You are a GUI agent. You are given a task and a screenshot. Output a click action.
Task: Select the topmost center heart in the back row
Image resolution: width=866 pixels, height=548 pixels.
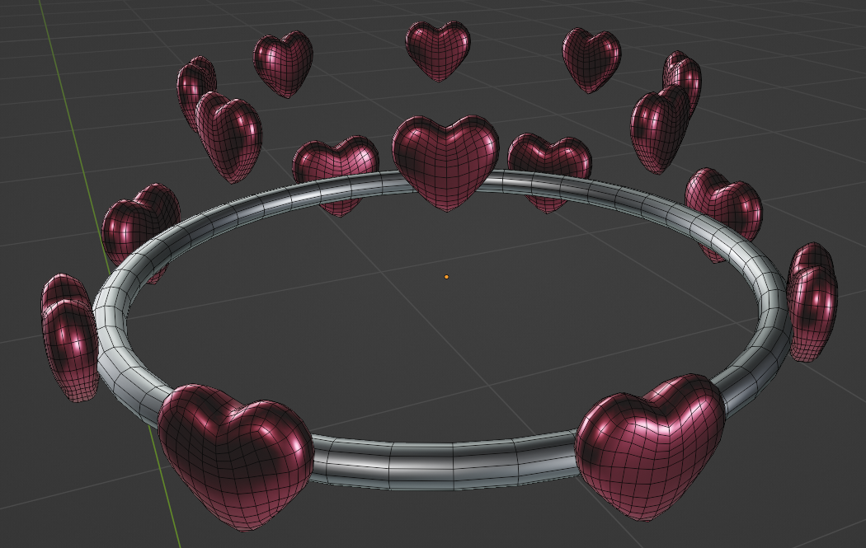coord(438,51)
